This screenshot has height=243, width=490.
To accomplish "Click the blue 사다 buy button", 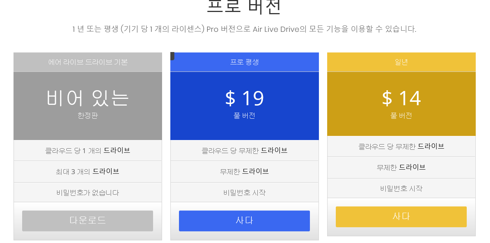I will coord(244,221).
